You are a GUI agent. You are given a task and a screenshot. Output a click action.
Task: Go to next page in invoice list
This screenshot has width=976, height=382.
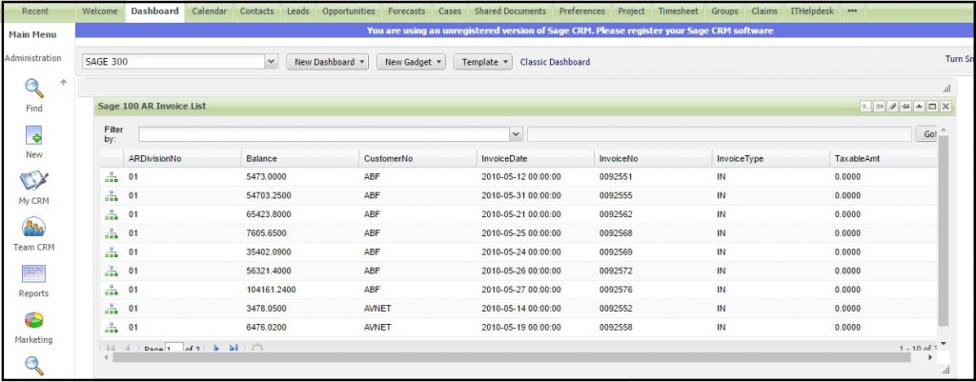pyautogui.click(x=216, y=348)
